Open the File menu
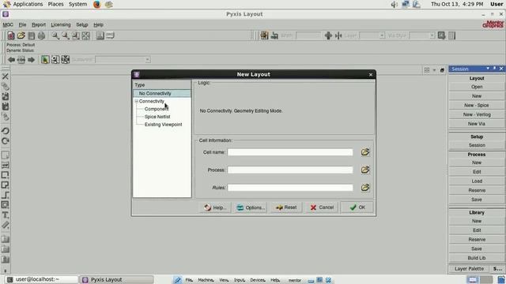Viewport: 506px width, 284px height. tap(22, 24)
